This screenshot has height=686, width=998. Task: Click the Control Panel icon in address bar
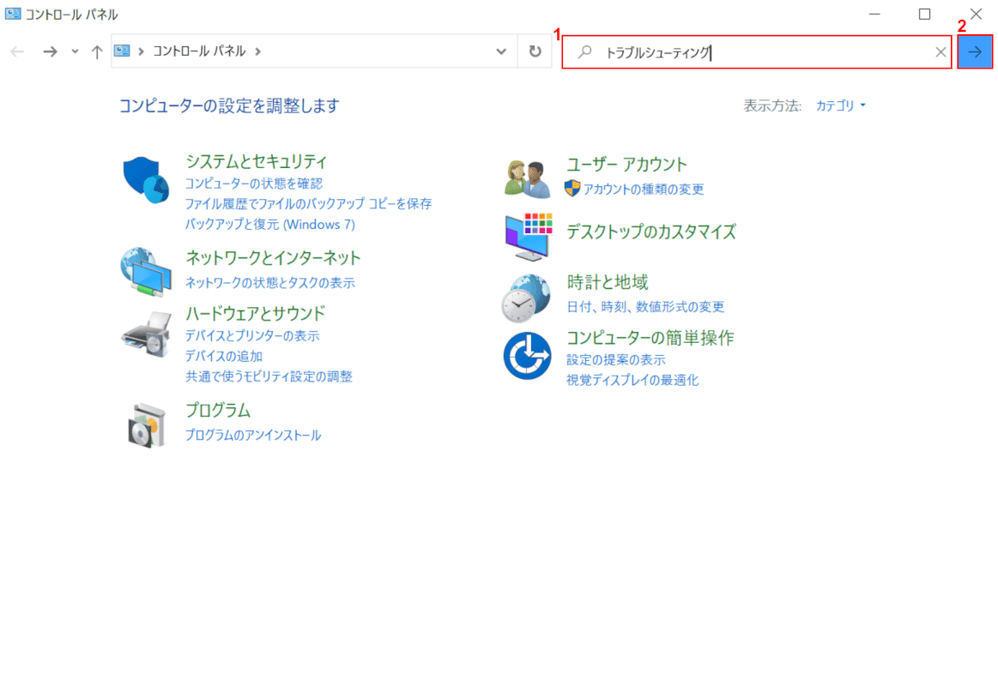[122, 51]
